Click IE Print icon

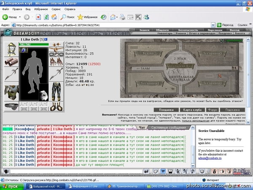[x=123, y=17]
